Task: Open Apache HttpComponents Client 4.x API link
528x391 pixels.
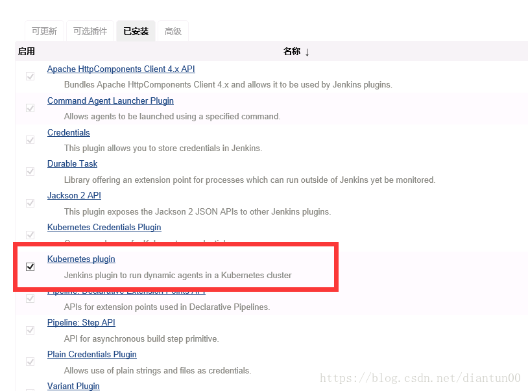Action: (x=121, y=69)
